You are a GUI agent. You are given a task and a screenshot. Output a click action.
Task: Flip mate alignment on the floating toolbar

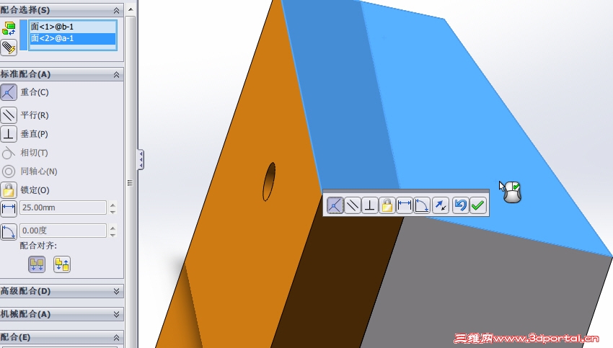pyautogui.click(x=441, y=205)
